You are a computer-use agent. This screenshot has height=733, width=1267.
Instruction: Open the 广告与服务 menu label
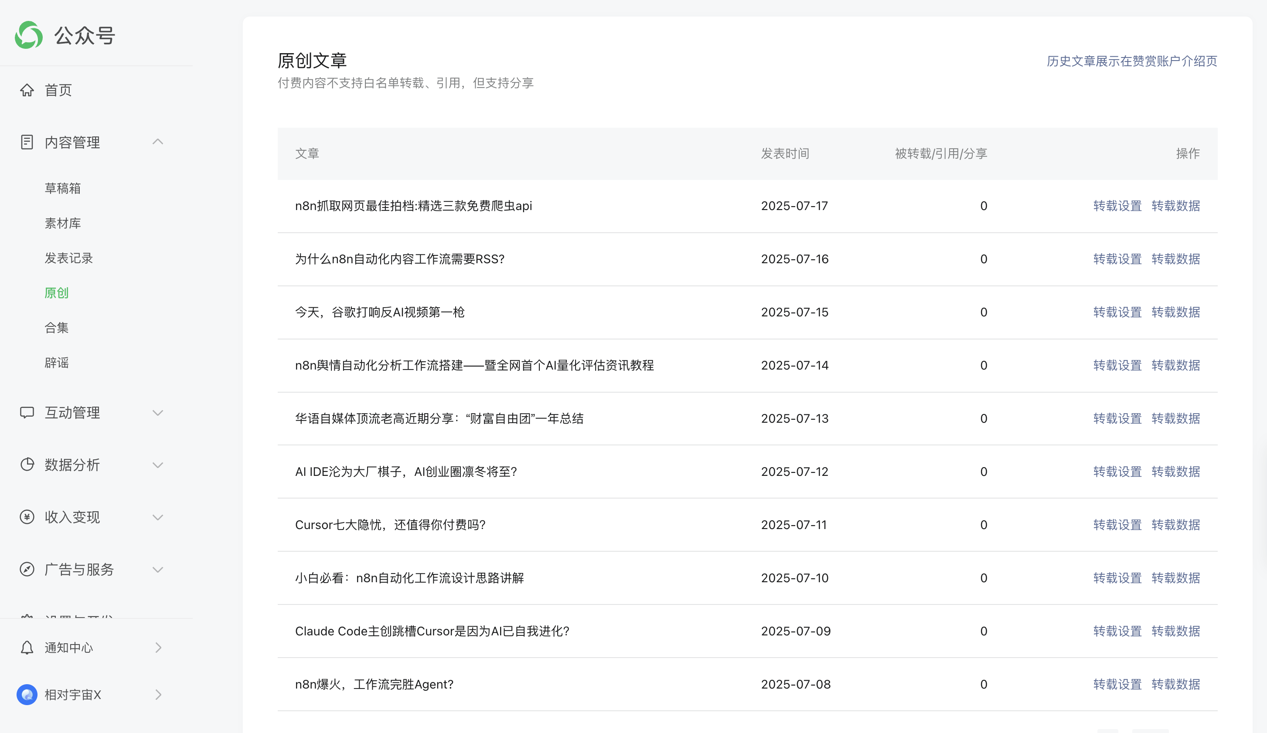click(79, 569)
